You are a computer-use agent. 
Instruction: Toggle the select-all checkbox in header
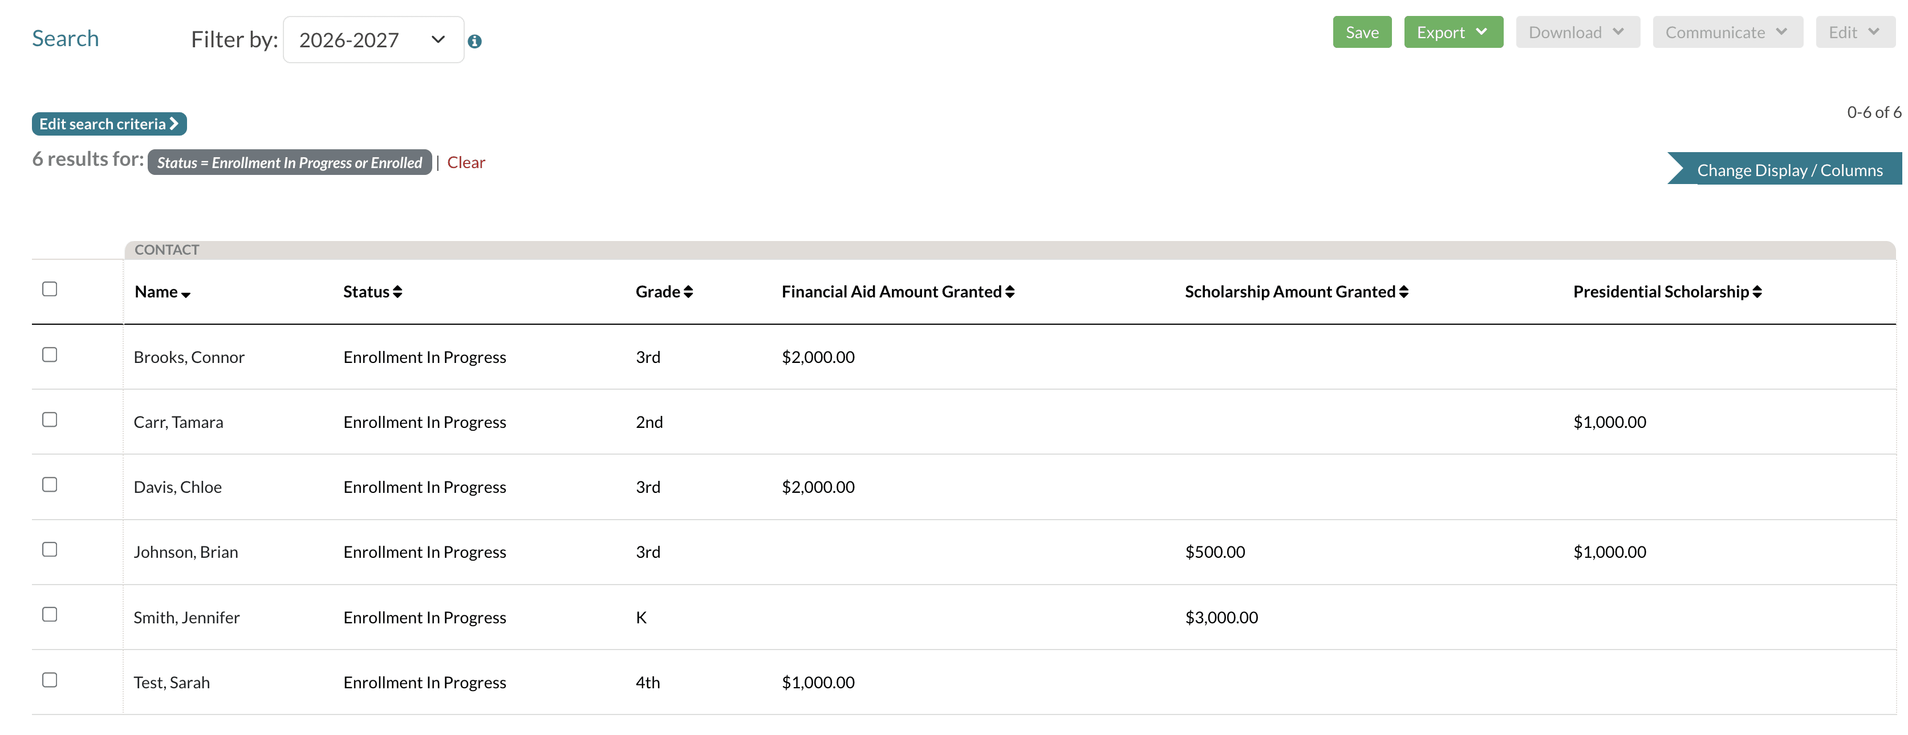pos(50,289)
